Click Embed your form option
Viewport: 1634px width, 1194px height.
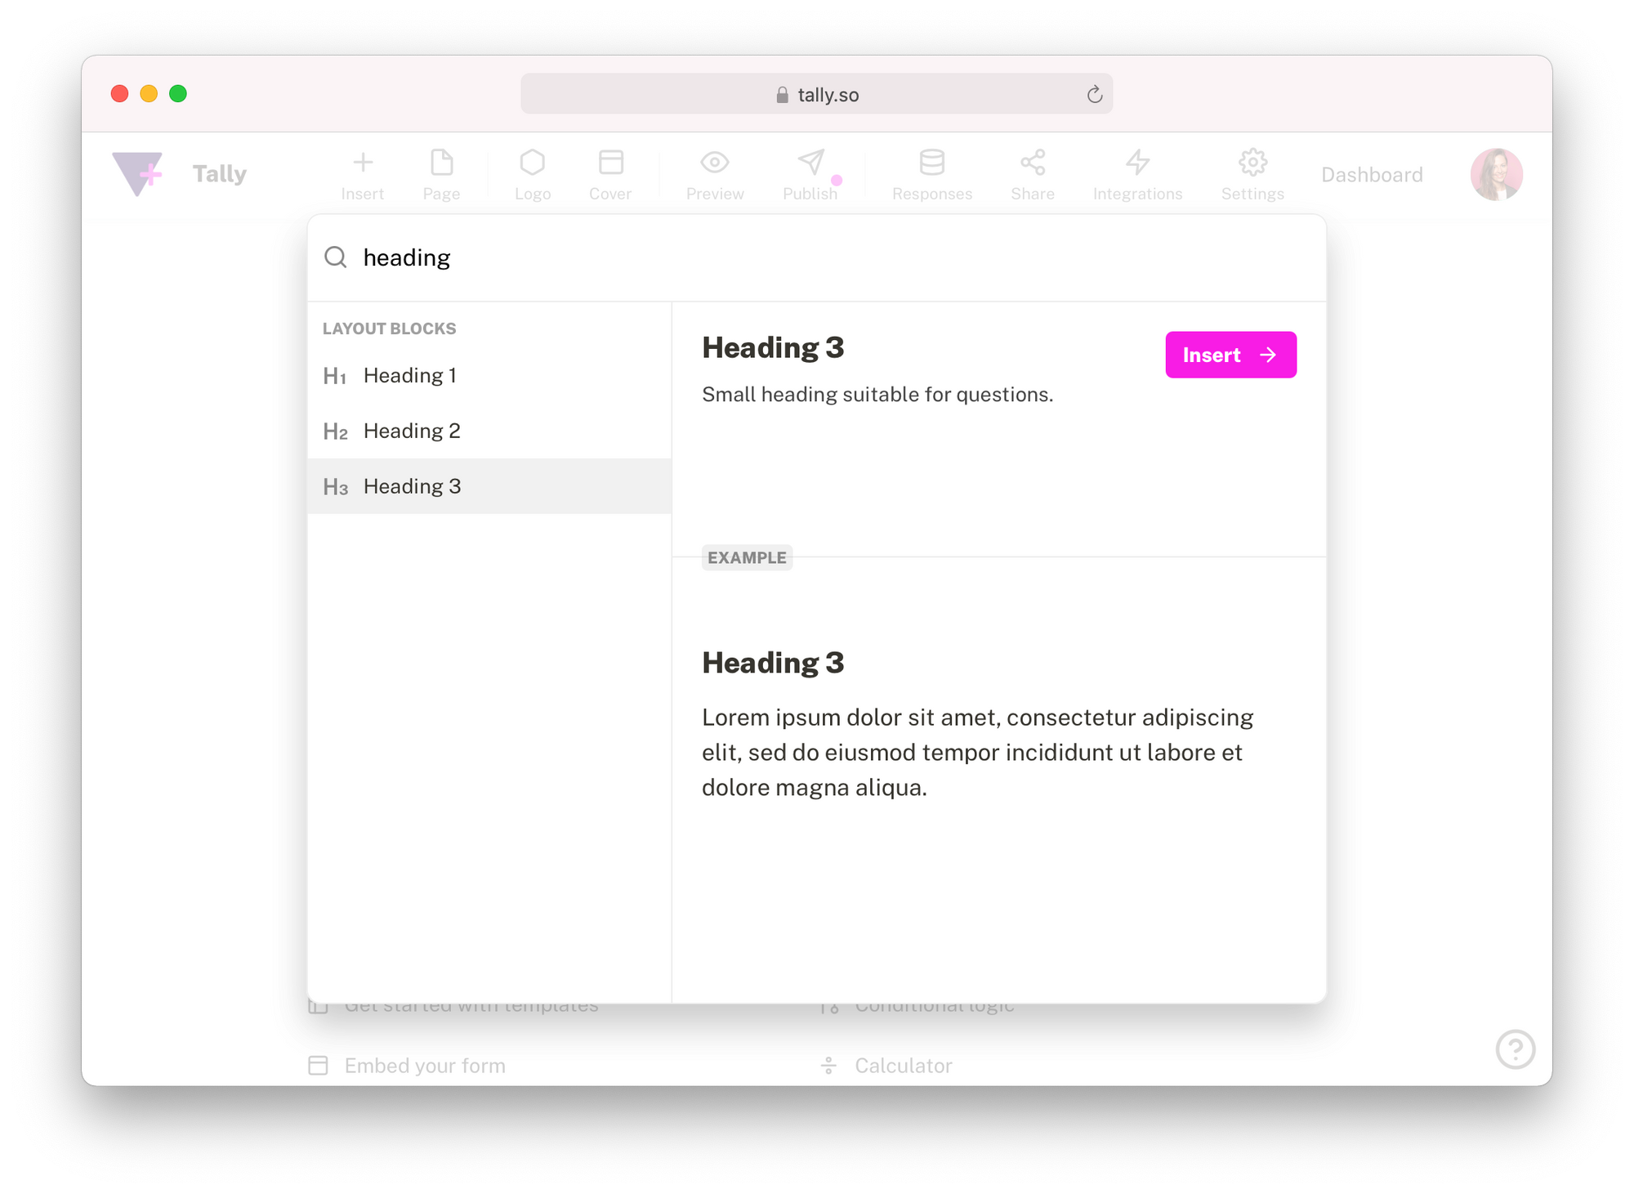click(427, 1065)
